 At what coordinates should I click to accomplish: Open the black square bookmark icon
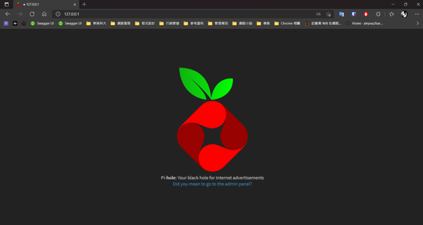pyautogui.click(x=15, y=23)
